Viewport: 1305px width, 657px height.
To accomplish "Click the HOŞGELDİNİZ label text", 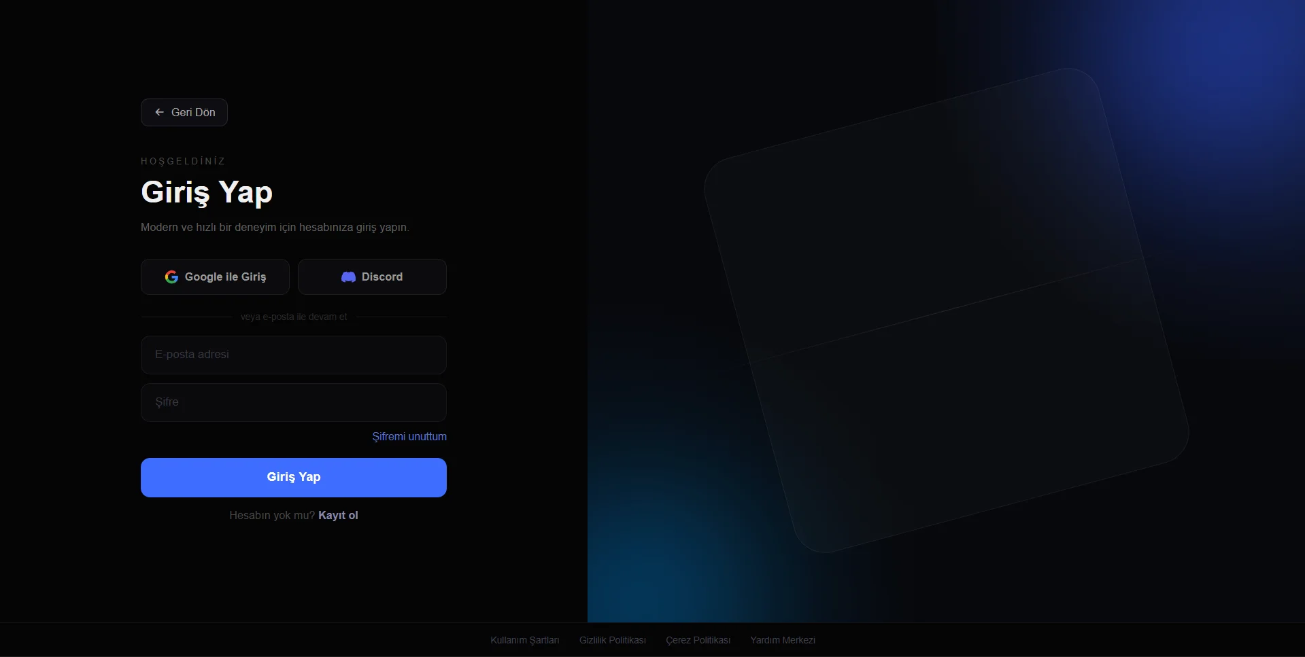I will (x=183, y=161).
